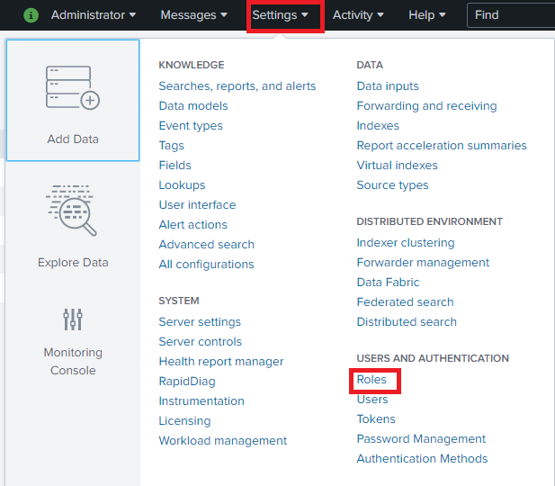Select Data inputs link
The width and height of the screenshot is (555, 486).
pyautogui.click(x=388, y=86)
